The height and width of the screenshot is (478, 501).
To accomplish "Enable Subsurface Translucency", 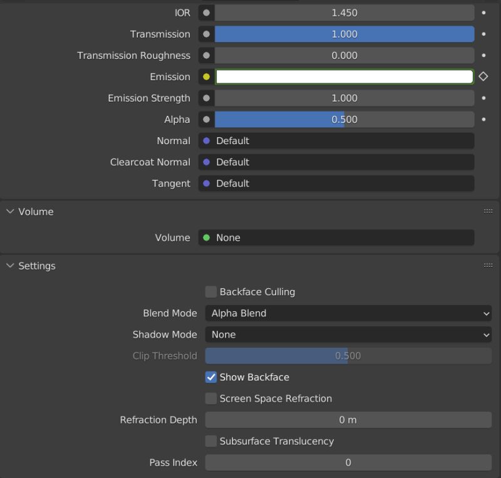I will pyautogui.click(x=210, y=441).
